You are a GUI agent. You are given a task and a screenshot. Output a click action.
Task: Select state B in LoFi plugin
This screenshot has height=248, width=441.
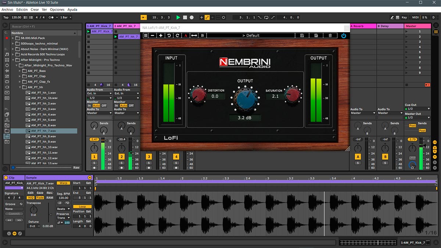click(202, 36)
